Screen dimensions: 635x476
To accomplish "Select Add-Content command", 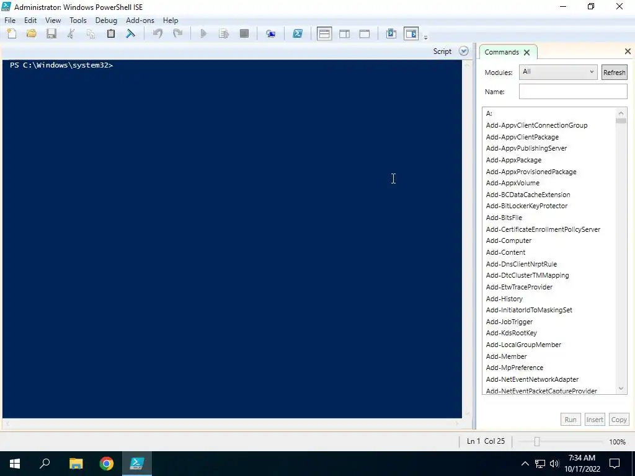I will [505, 252].
